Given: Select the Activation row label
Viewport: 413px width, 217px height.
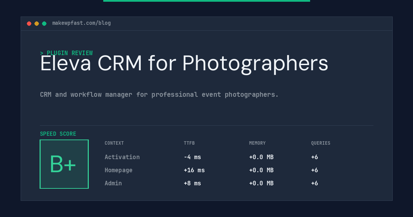Looking at the screenshot, I should coord(122,157).
